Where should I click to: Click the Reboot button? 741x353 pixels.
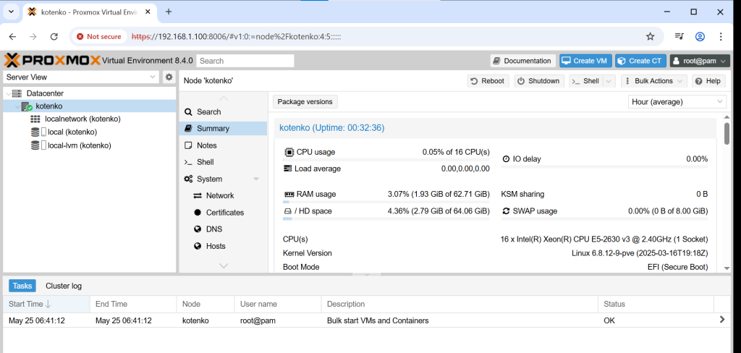pos(488,81)
